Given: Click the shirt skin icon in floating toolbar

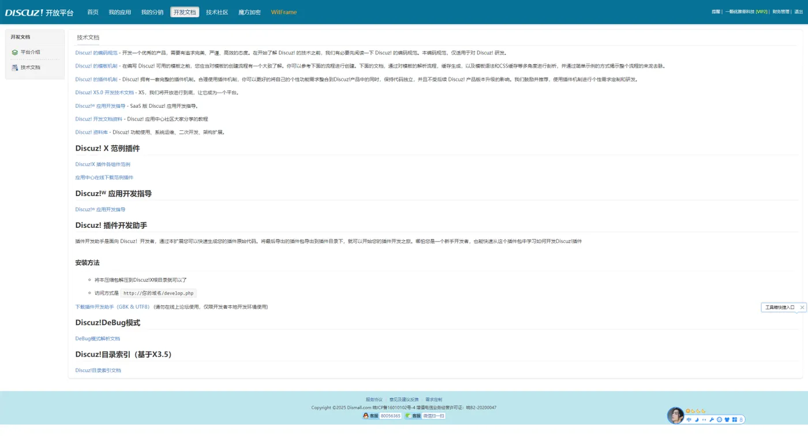Looking at the screenshot, I should pos(727,419).
